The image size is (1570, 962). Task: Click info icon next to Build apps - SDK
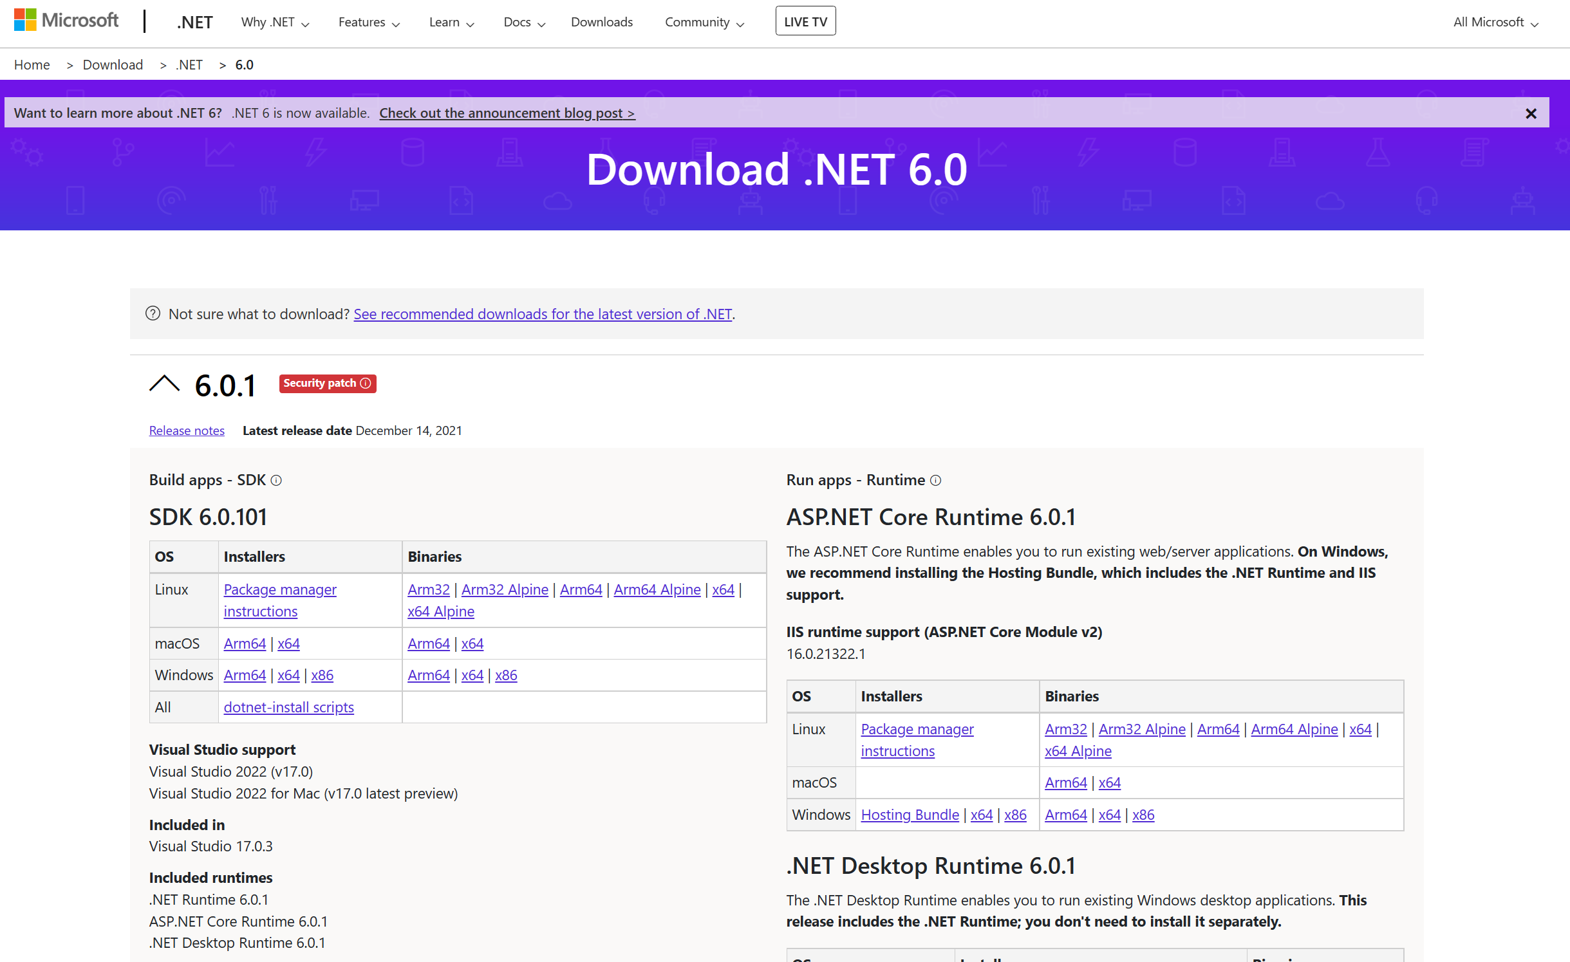pos(276,481)
